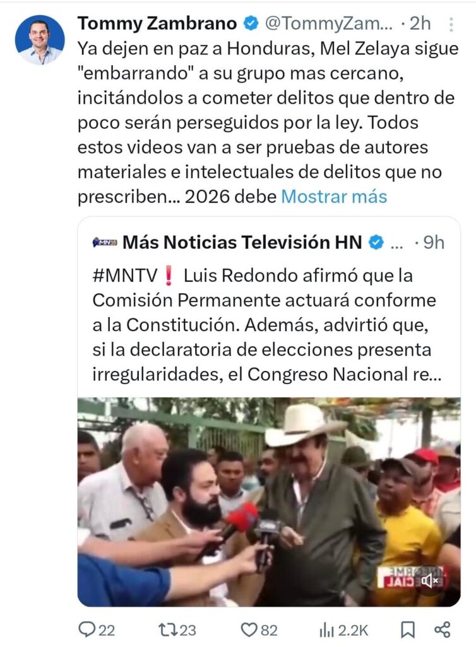The width and height of the screenshot is (476, 647).
Task: Open the @TommyZam... handle link
Action: pyautogui.click(x=328, y=23)
